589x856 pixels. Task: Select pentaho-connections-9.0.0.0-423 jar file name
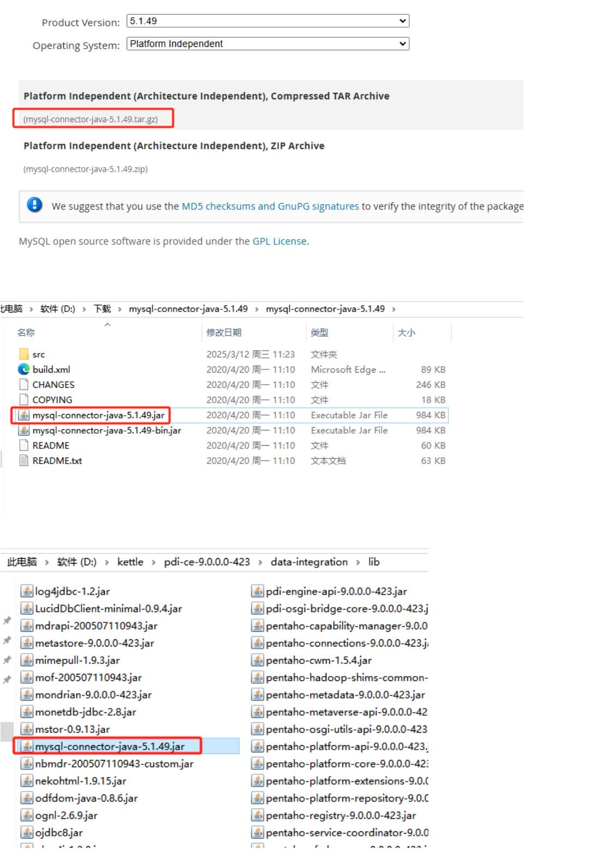coord(347,643)
